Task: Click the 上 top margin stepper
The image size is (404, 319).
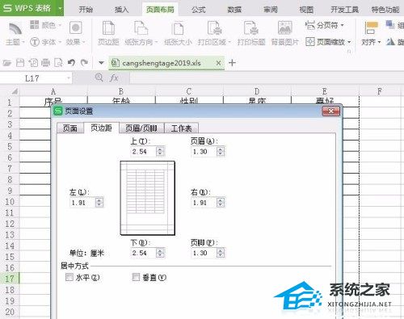Action: [x=160, y=152]
